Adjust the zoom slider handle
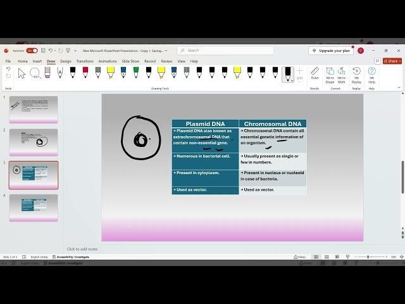The width and height of the screenshot is (405, 304). [x=368, y=257]
